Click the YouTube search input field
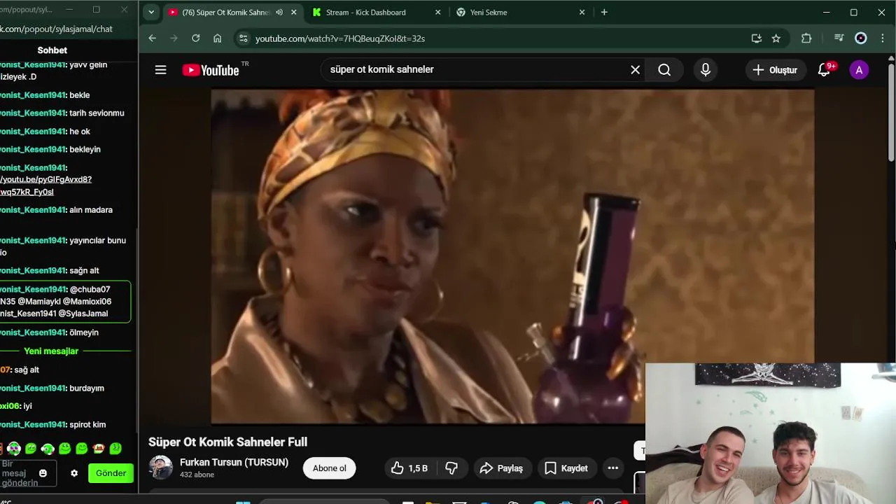Screen dimensions: 896x504 pyautogui.click(x=476, y=70)
